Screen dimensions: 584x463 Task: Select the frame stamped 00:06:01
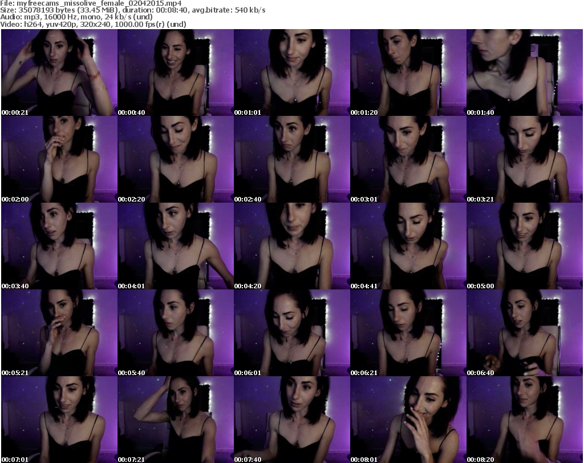pyautogui.click(x=291, y=333)
